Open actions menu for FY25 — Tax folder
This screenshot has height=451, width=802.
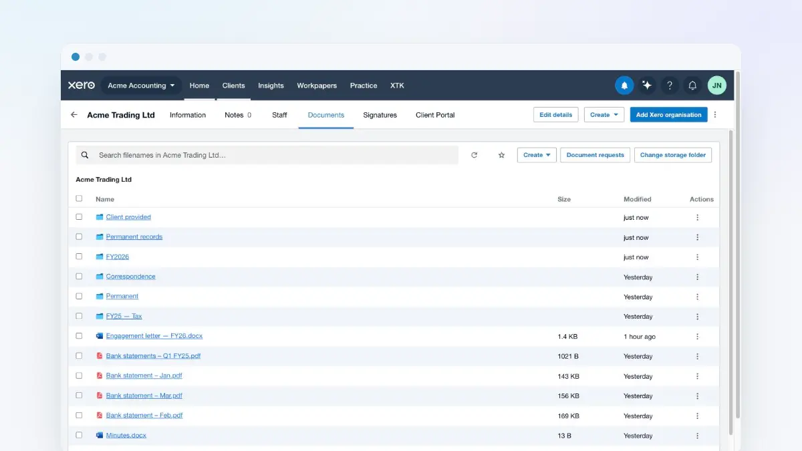tap(697, 317)
